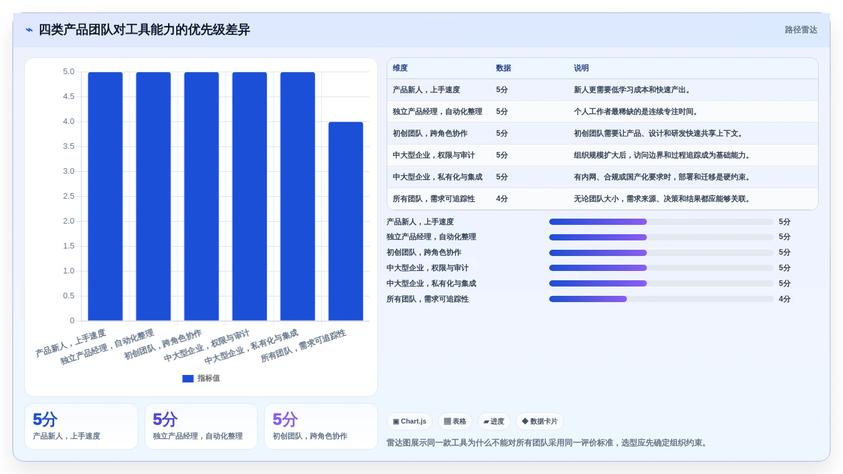Click the 产品新人，上手速度 bar in chart

105,196
